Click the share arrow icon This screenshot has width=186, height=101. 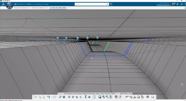182,4
